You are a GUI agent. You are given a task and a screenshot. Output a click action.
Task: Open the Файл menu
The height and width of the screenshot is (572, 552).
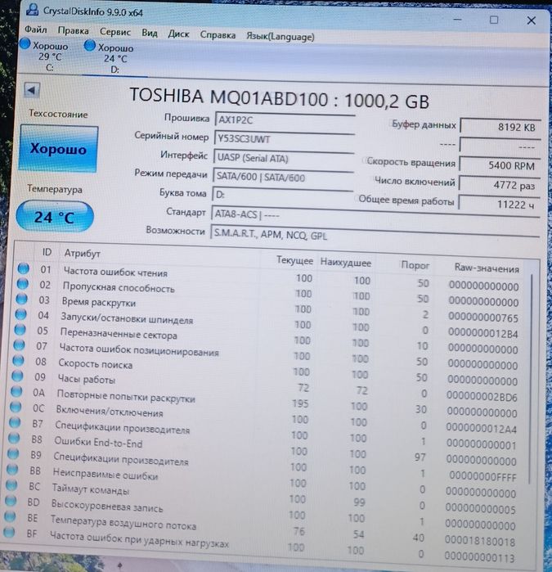(x=36, y=29)
